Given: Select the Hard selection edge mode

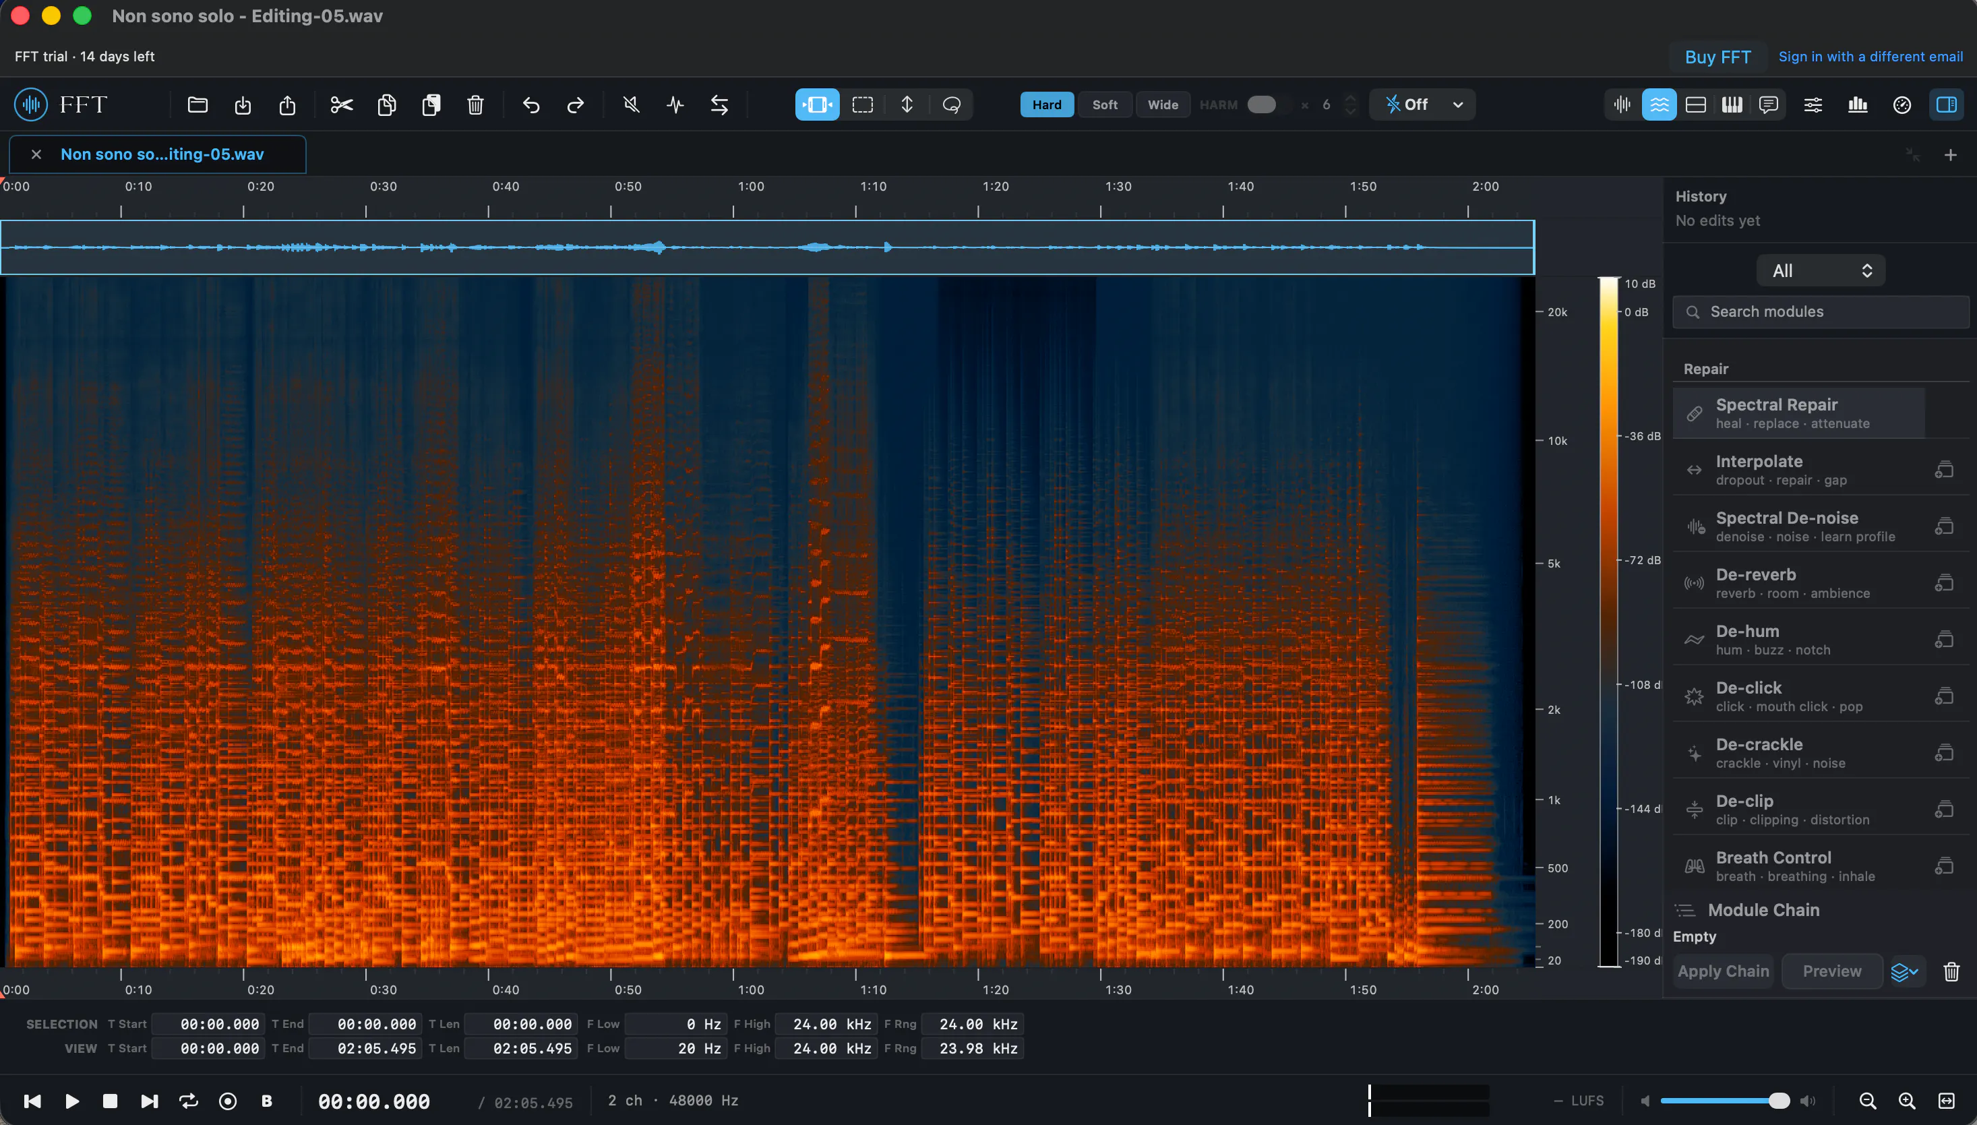Looking at the screenshot, I should [x=1047, y=104].
